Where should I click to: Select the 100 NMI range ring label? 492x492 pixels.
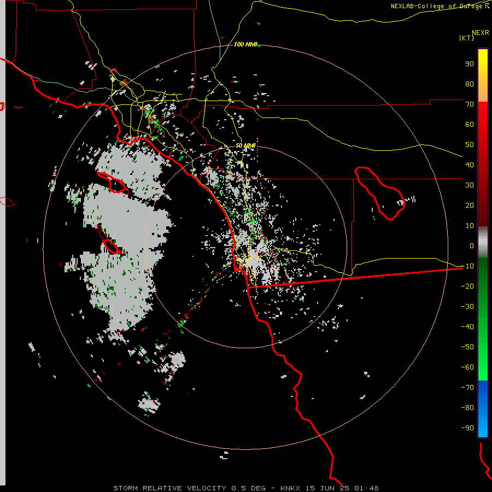(245, 44)
